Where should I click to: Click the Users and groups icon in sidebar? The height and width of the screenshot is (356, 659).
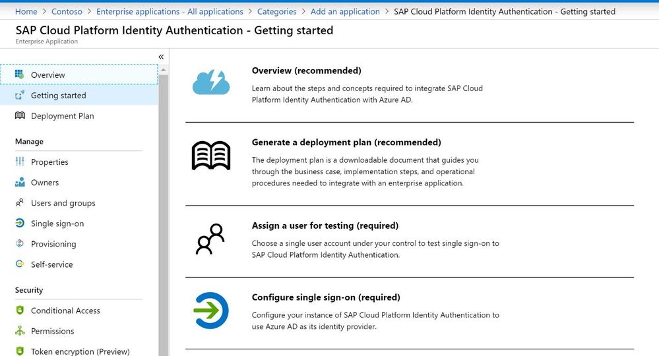pyautogui.click(x=20, y=203)
